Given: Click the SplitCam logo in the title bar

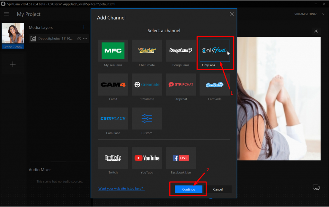Looking at the screenshot, I should coord(3,4).
